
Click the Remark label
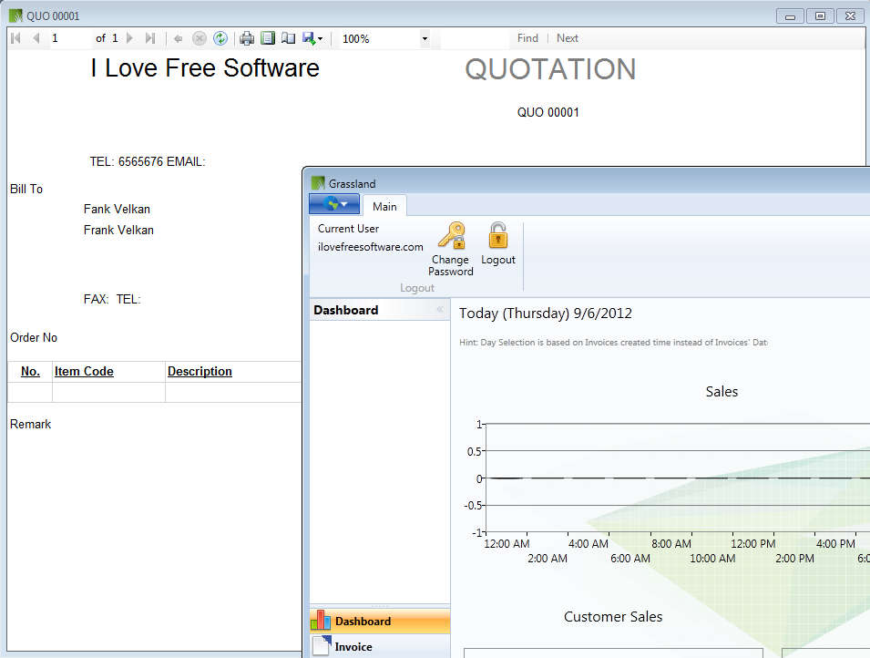(30, 424)
